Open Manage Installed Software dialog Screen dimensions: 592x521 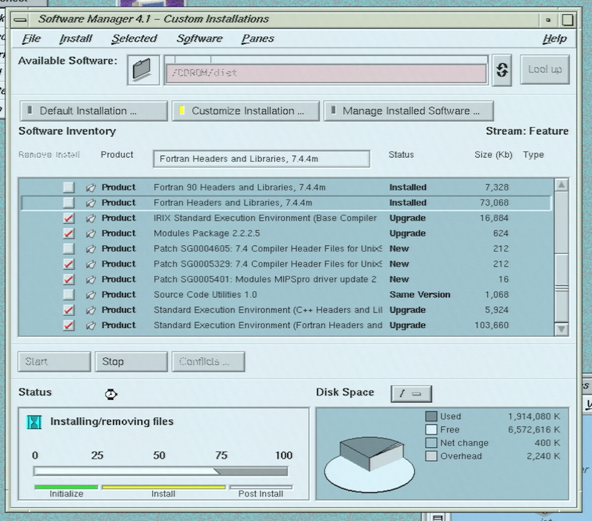(x=409, y=111)
